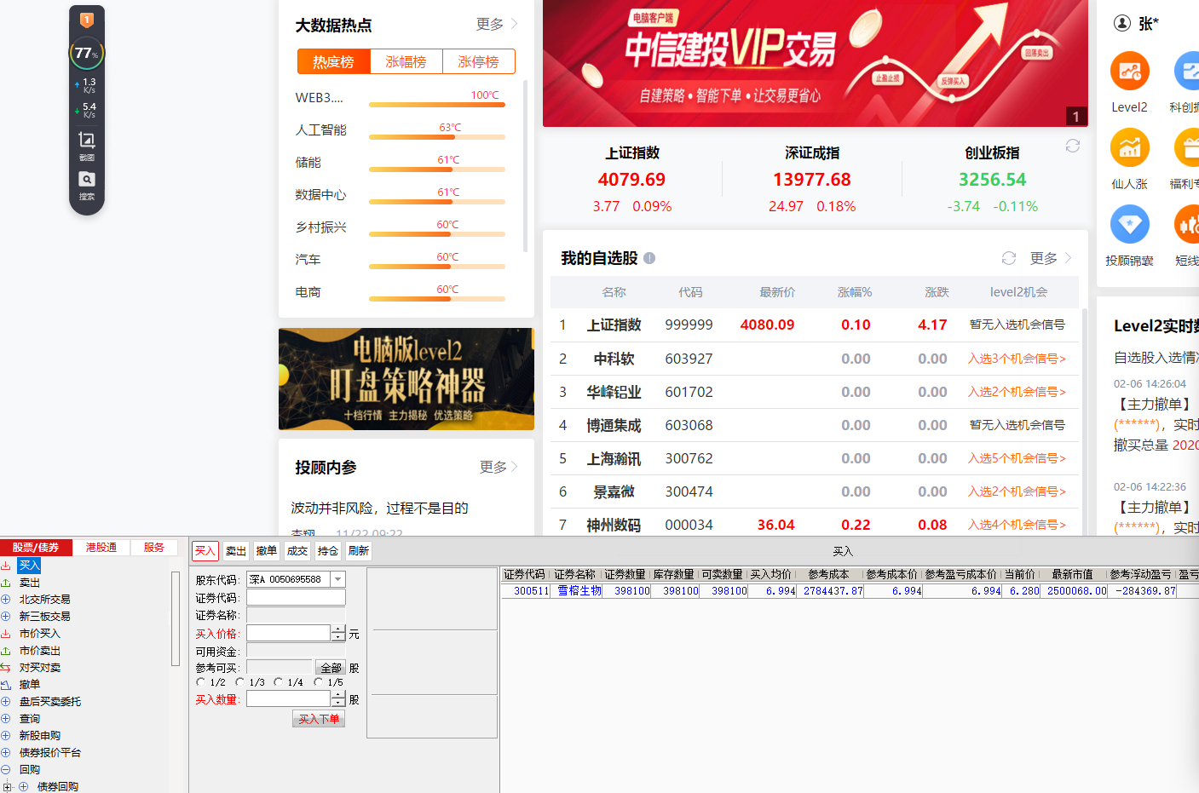Screen dimensions: 1199x793
Task: Select the 涨停榜 tab
Action: click(x=479, y=62)
